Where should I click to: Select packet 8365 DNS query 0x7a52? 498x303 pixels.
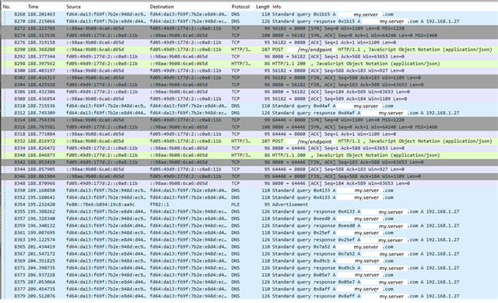[249, 246]
